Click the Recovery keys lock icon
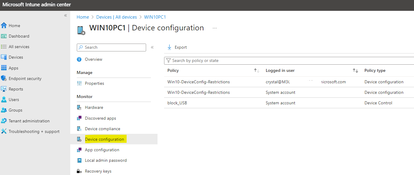This screenshot has width=414, height=175. (79, 171)
